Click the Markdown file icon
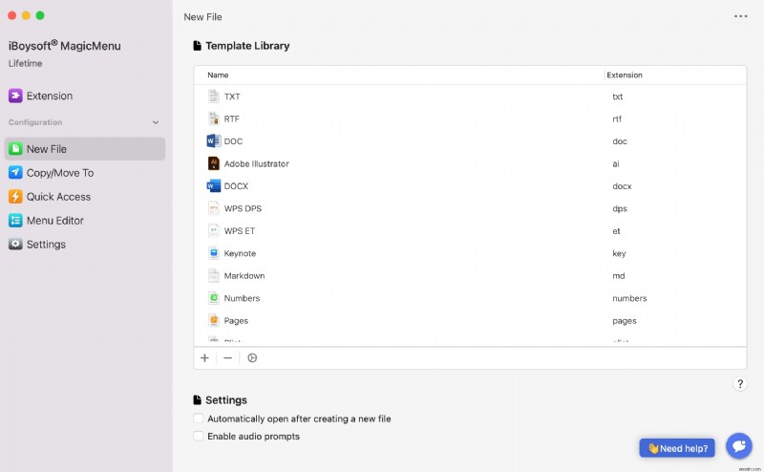 point(213,276)
